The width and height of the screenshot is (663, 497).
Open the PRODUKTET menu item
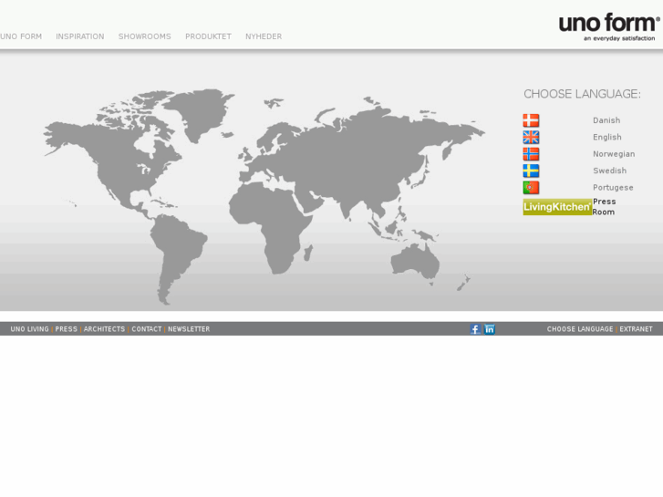tap(208, 36)
